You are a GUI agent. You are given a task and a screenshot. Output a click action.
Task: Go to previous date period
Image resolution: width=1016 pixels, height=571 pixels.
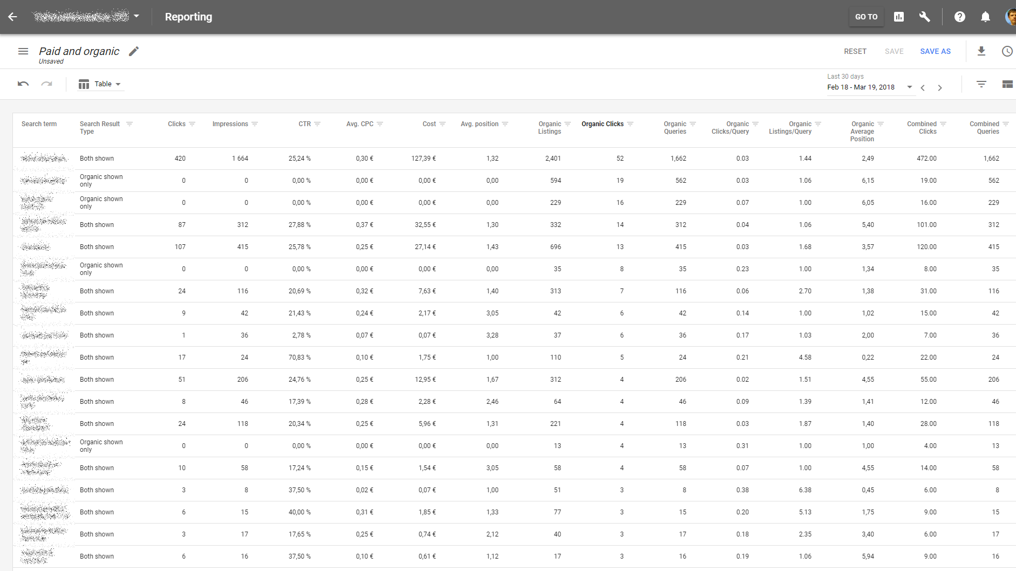coord(923,88)
